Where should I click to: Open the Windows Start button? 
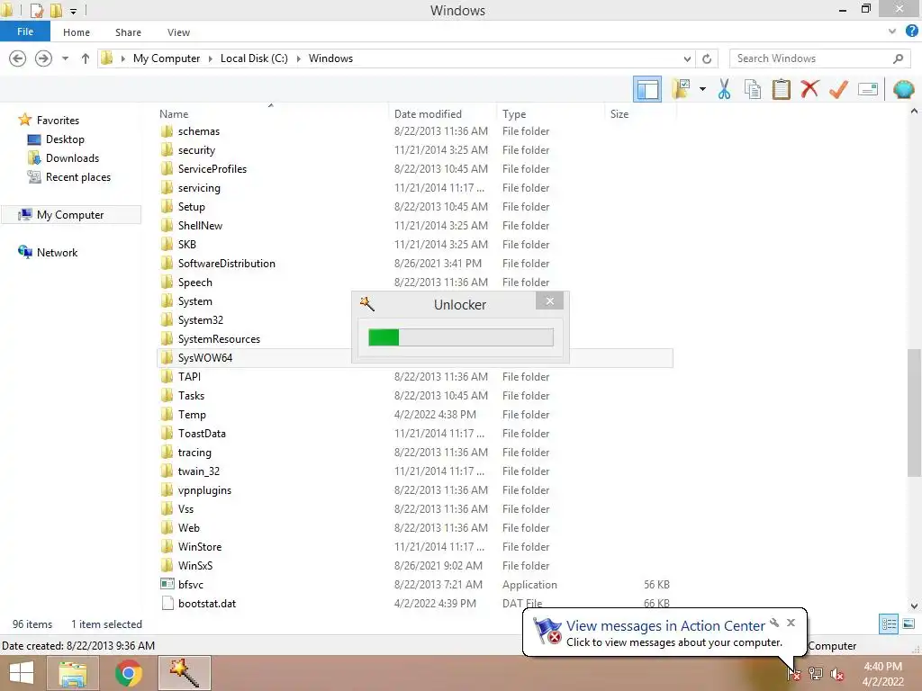tap(22, 673)
